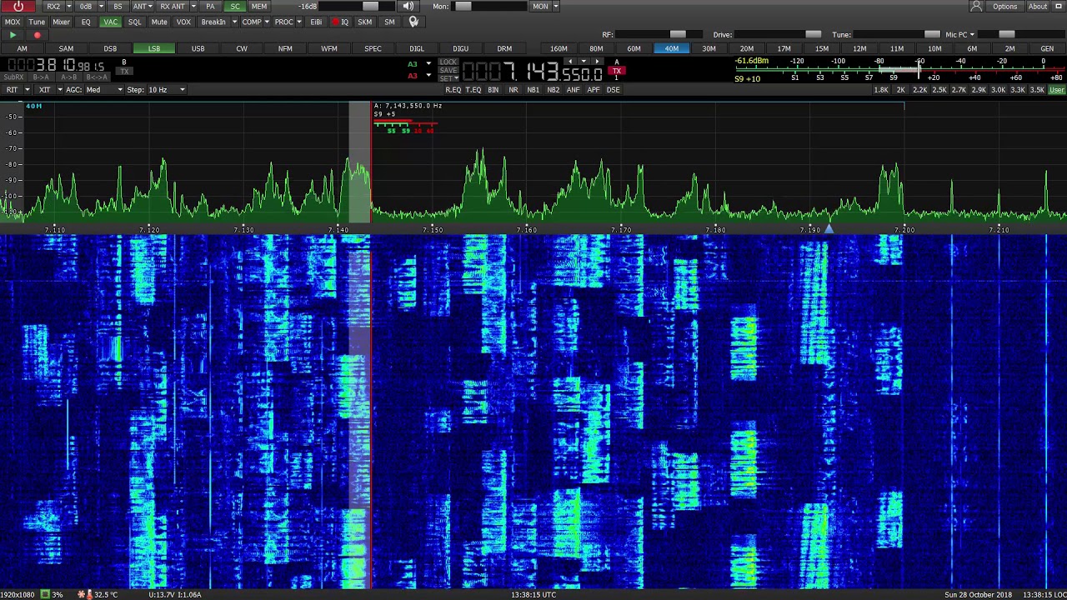The image size is (1067, 600).
Task: Open the Mic PC source dropdown
Action: [960, 35]
